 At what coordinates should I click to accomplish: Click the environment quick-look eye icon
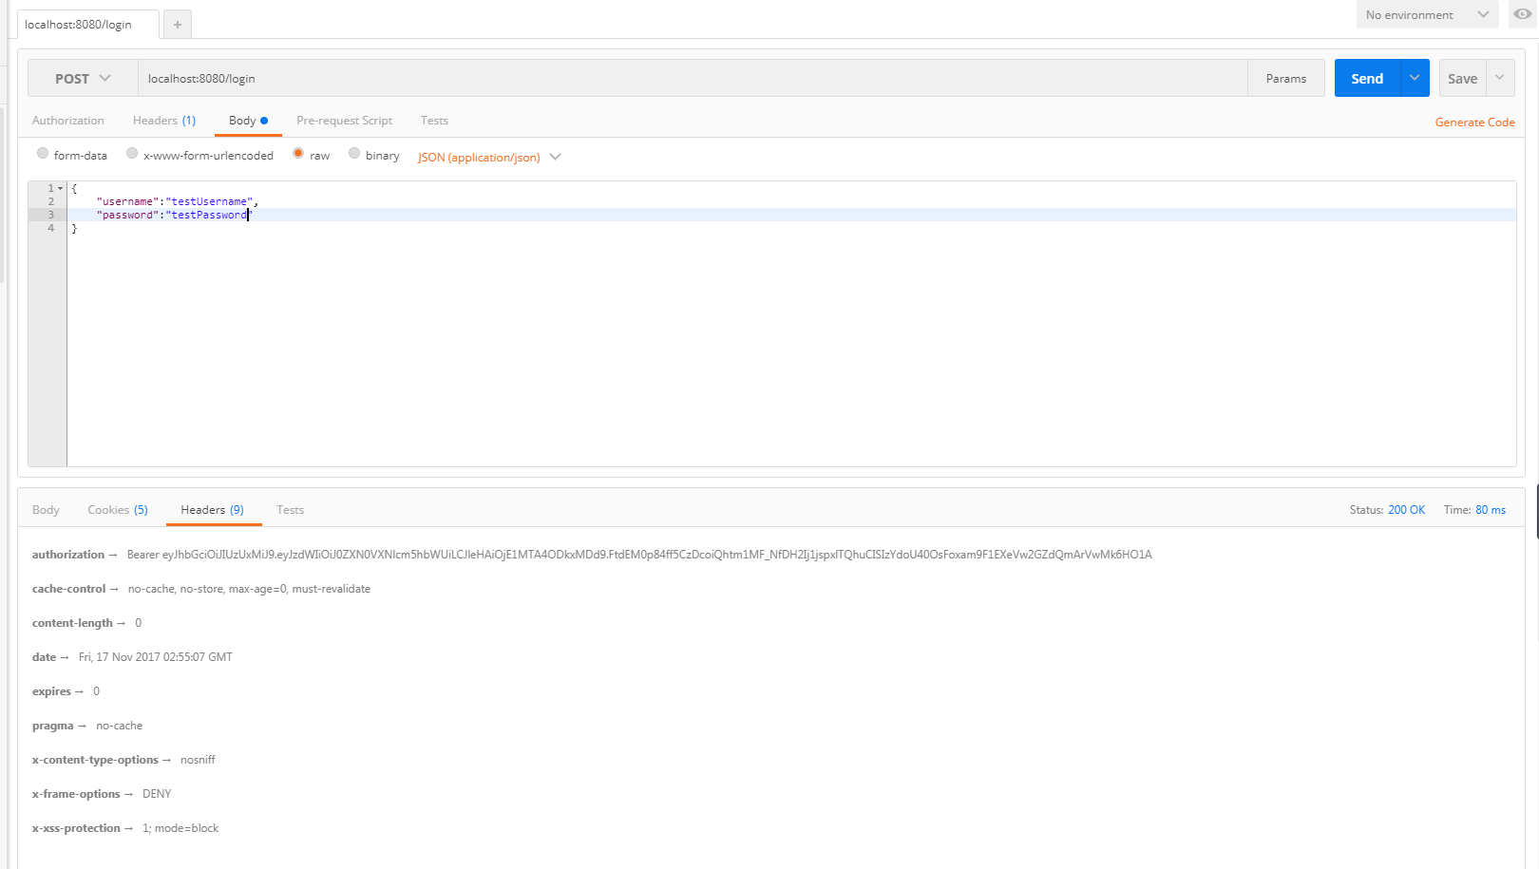1523,14
